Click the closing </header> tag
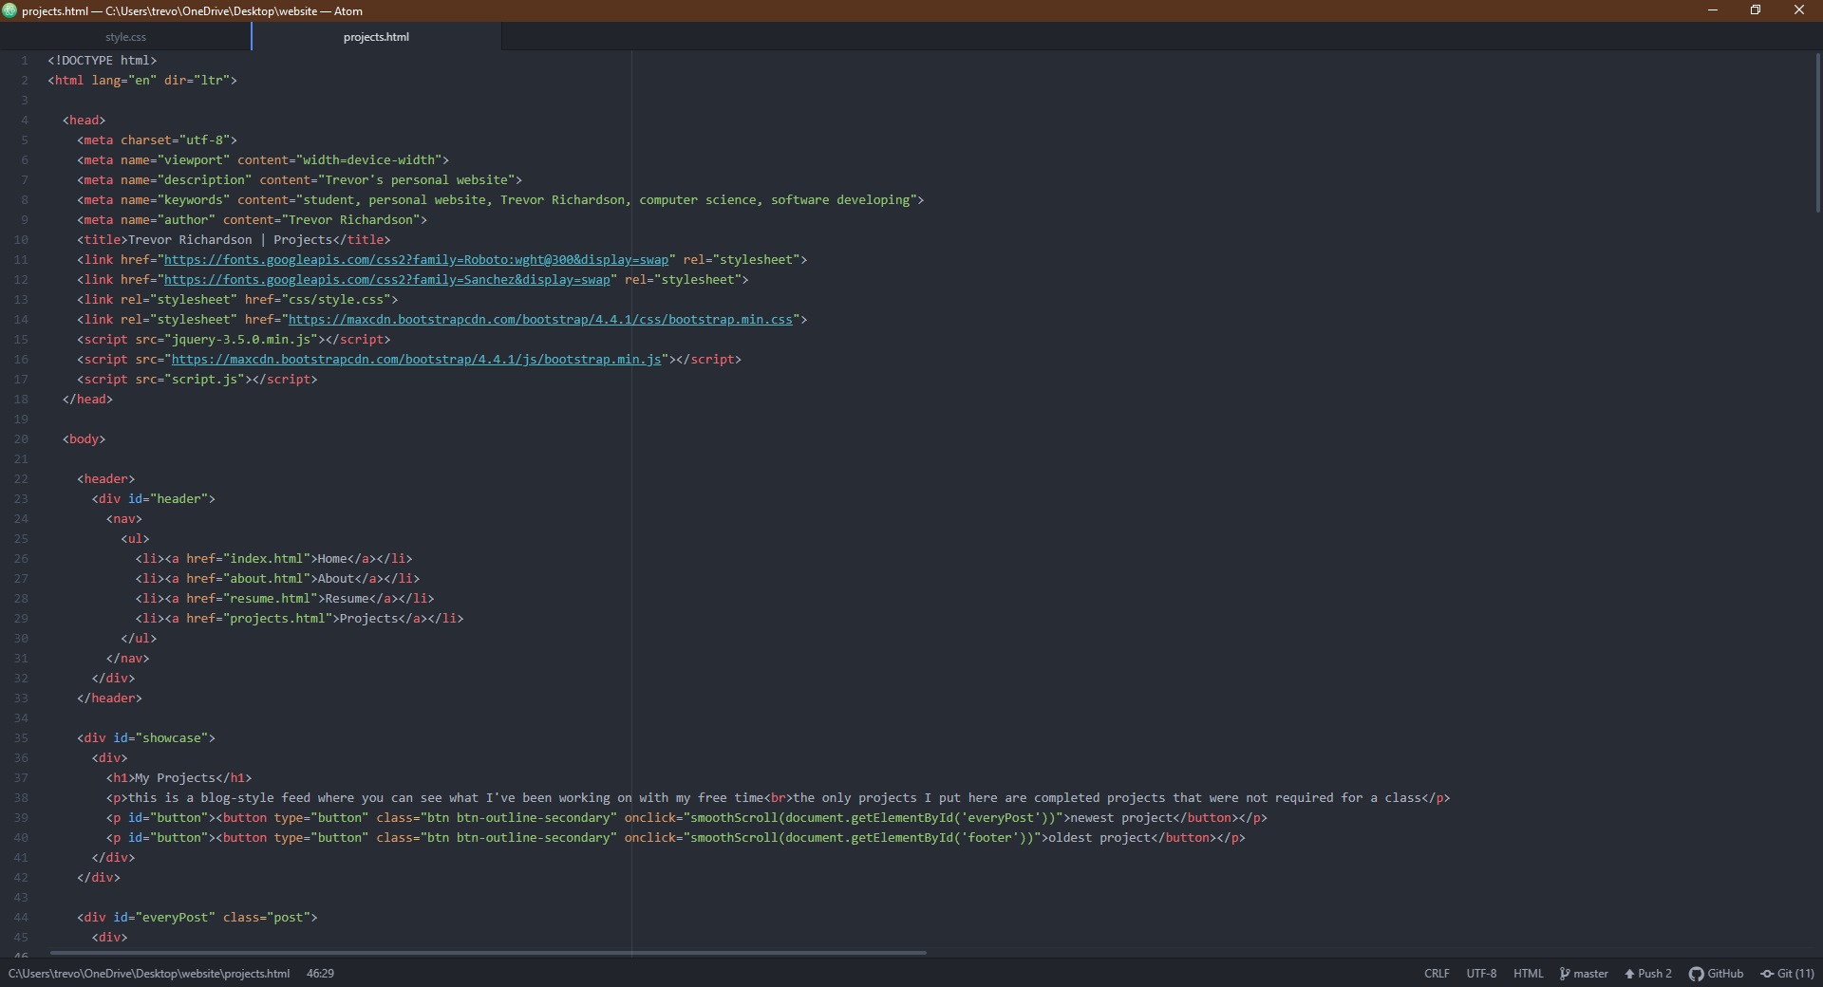 [x=110, y=698]
